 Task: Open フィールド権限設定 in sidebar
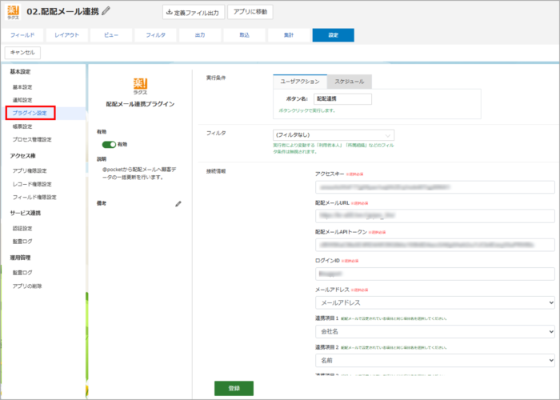(34, 197)
